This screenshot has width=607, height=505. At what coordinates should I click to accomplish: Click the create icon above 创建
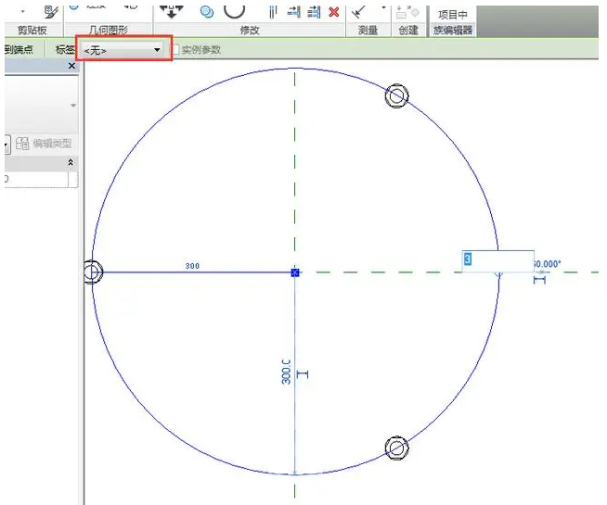406,12
